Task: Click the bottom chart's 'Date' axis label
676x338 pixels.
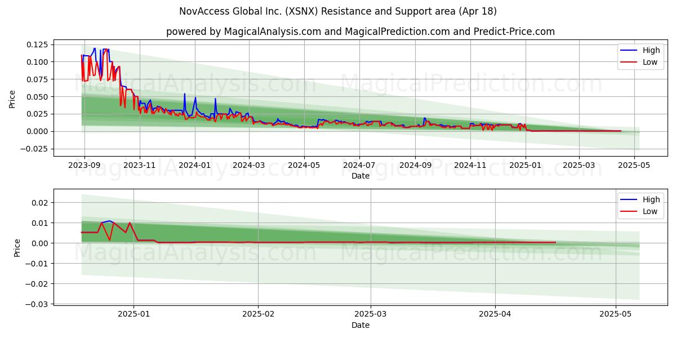Action: pos(361,325)
